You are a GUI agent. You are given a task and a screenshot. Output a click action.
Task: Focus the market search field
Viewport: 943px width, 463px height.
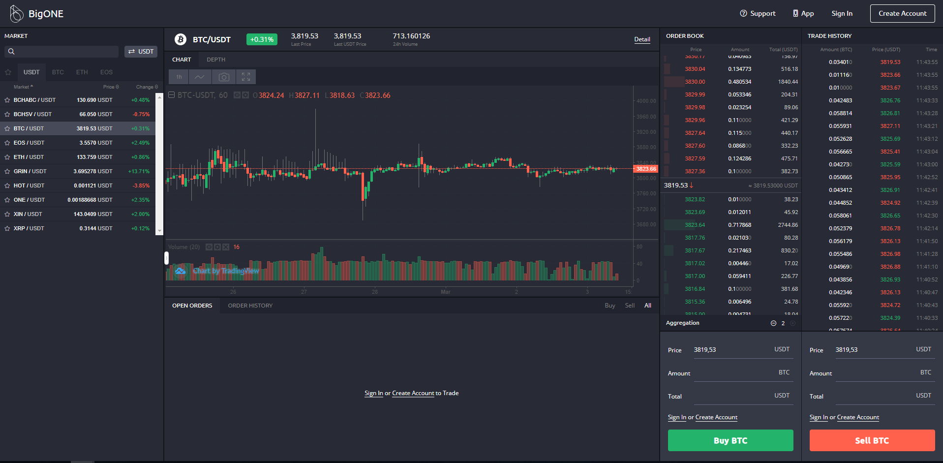pos(61,52)
